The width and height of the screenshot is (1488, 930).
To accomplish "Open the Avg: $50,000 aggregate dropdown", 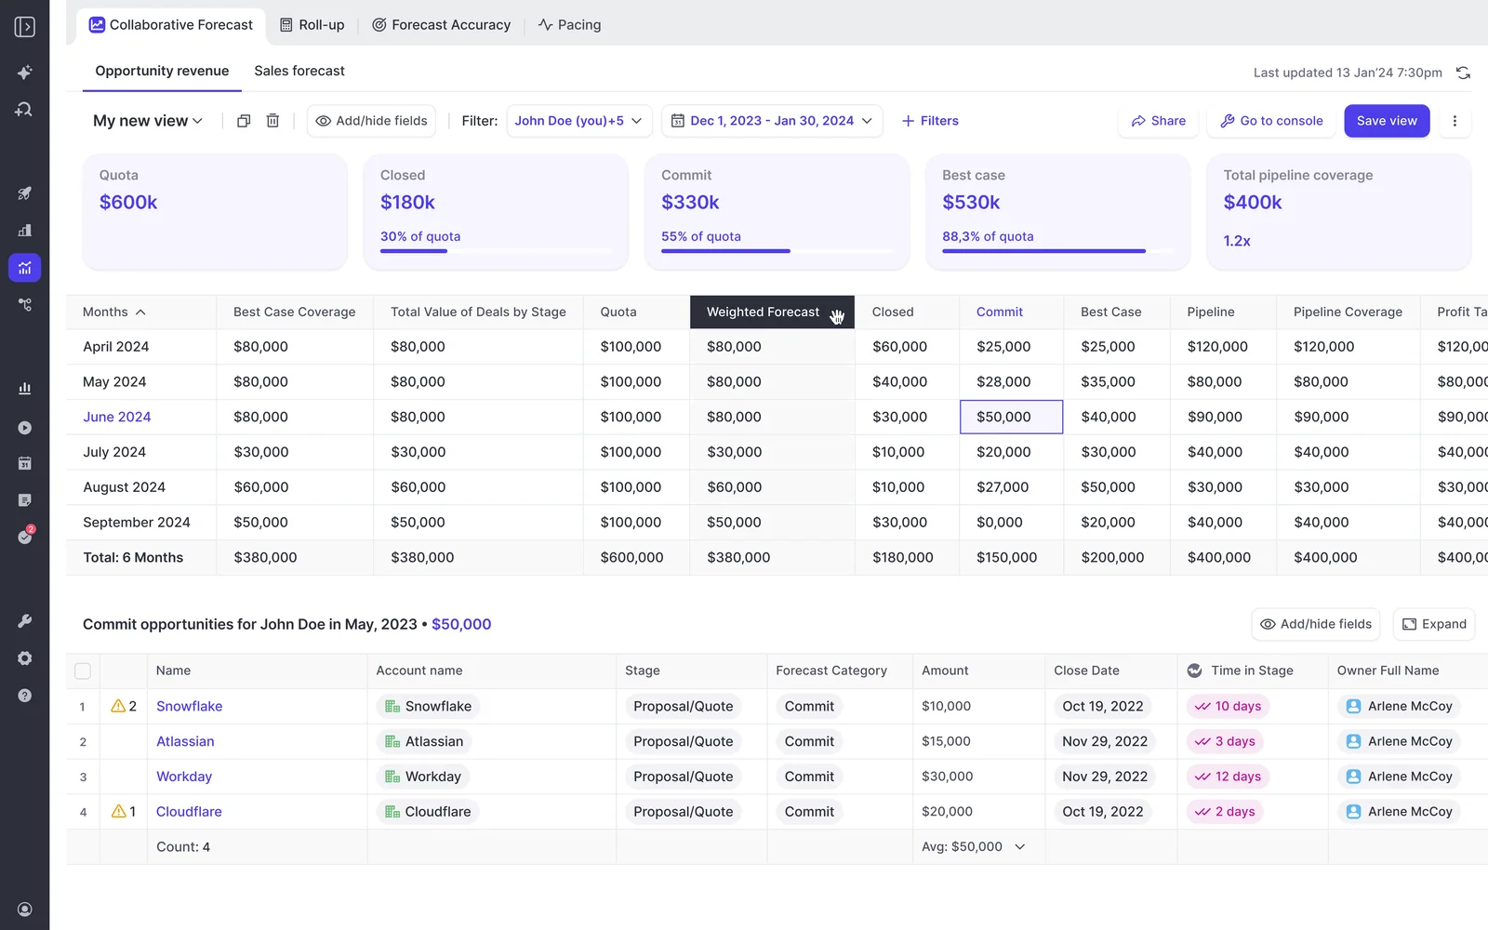I will click(x=974, y=847).
